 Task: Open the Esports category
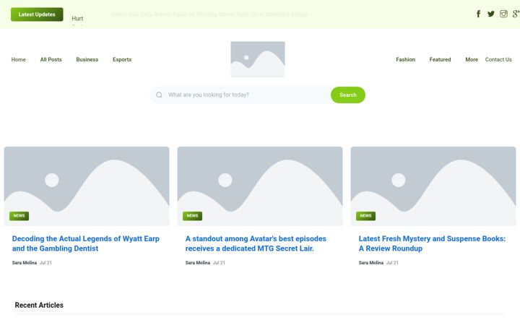point(122,60)
